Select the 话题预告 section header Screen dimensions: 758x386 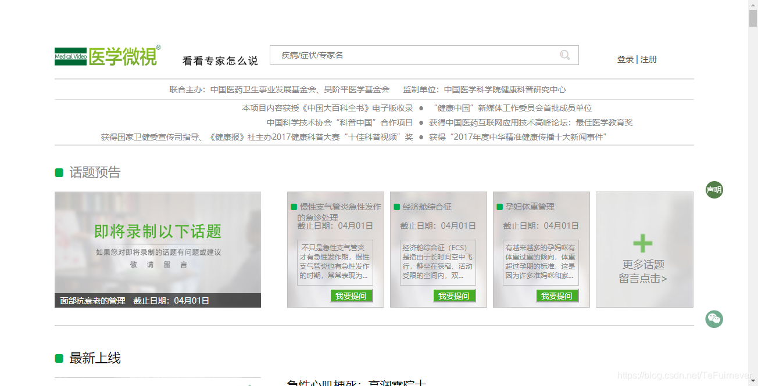tap(94, 172)
